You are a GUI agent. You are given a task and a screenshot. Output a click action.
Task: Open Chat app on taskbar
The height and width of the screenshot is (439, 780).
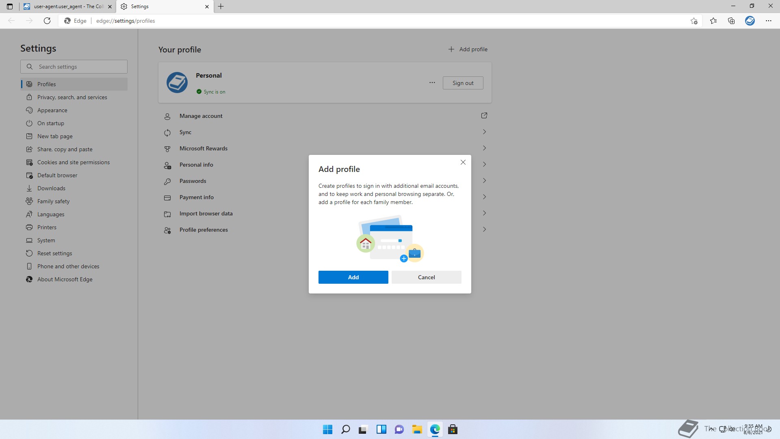click(399, 429)
